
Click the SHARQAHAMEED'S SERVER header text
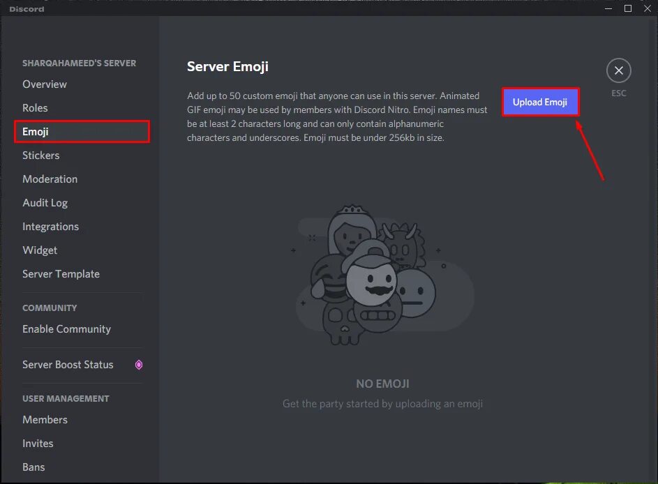point(80,63)
